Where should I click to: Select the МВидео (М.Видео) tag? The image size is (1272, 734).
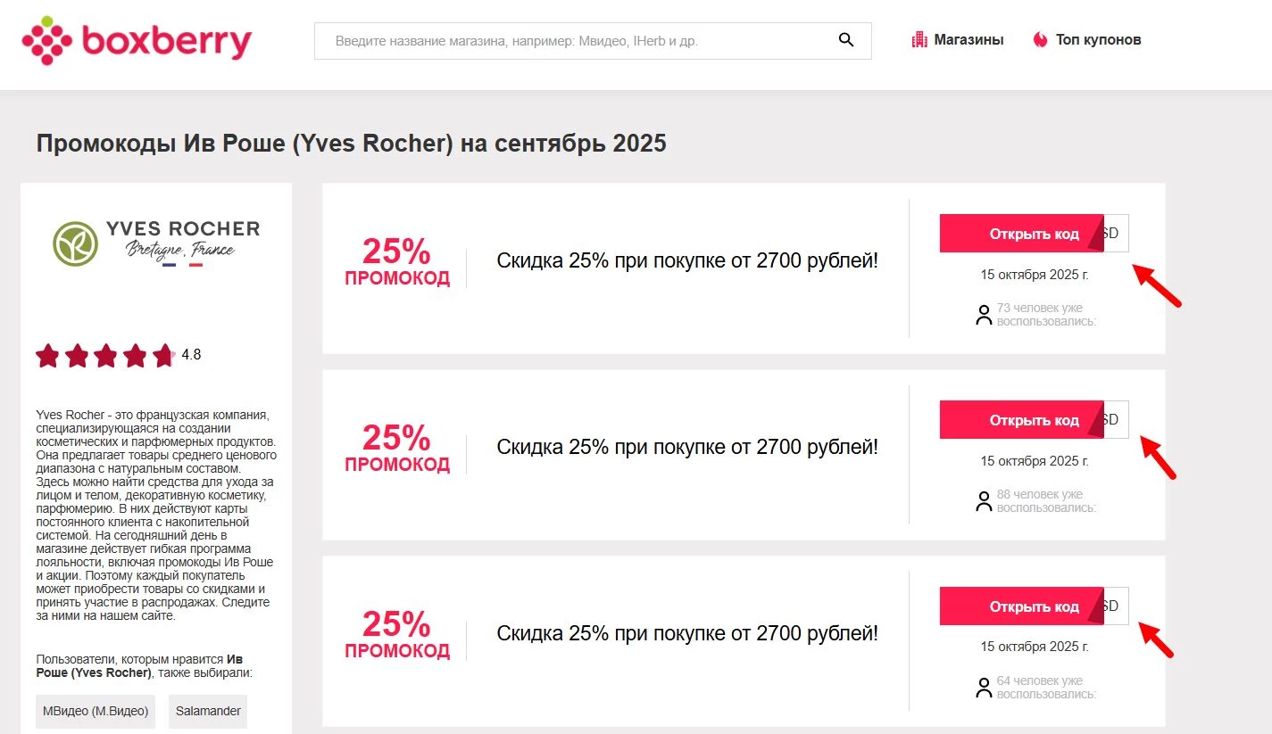pyautogui.click(x=96, y=712)
